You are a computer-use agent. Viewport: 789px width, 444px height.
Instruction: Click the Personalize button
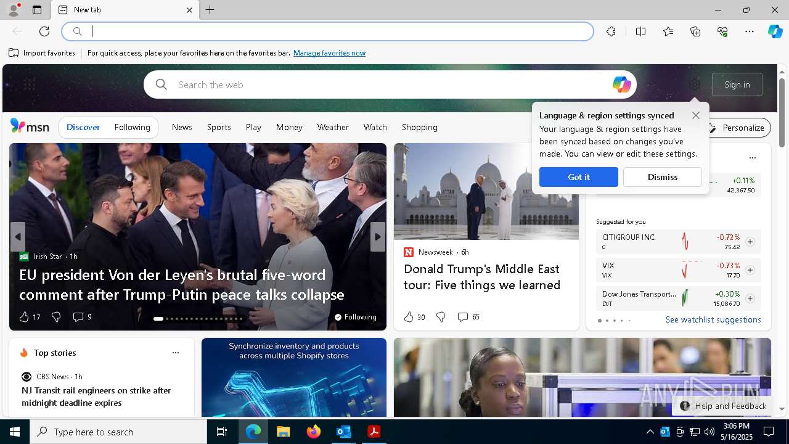tap(737, 128)
